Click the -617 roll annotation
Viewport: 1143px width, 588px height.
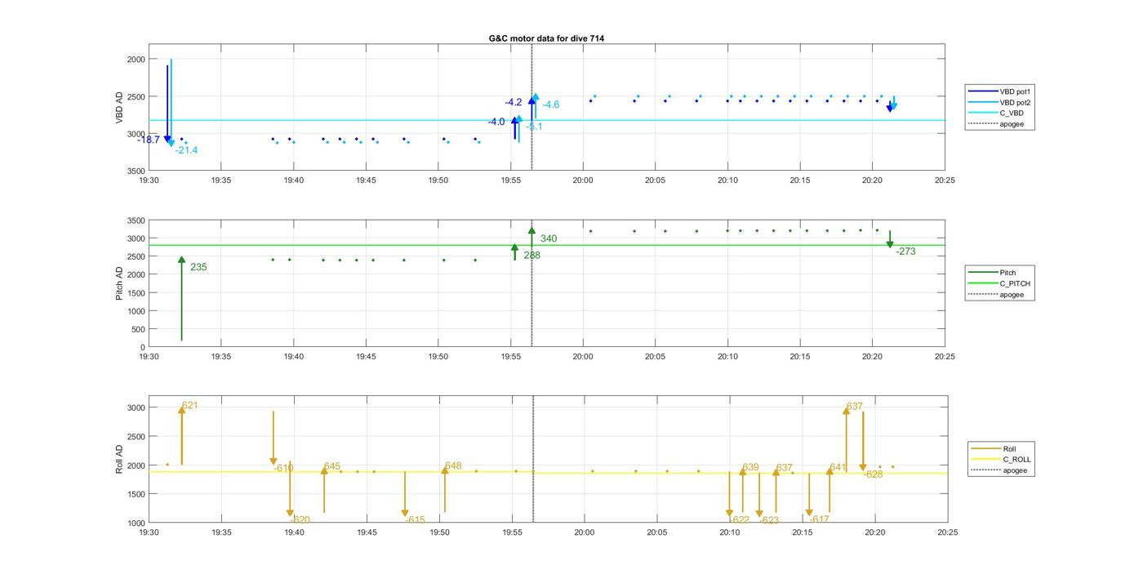(x=819, y=519)
